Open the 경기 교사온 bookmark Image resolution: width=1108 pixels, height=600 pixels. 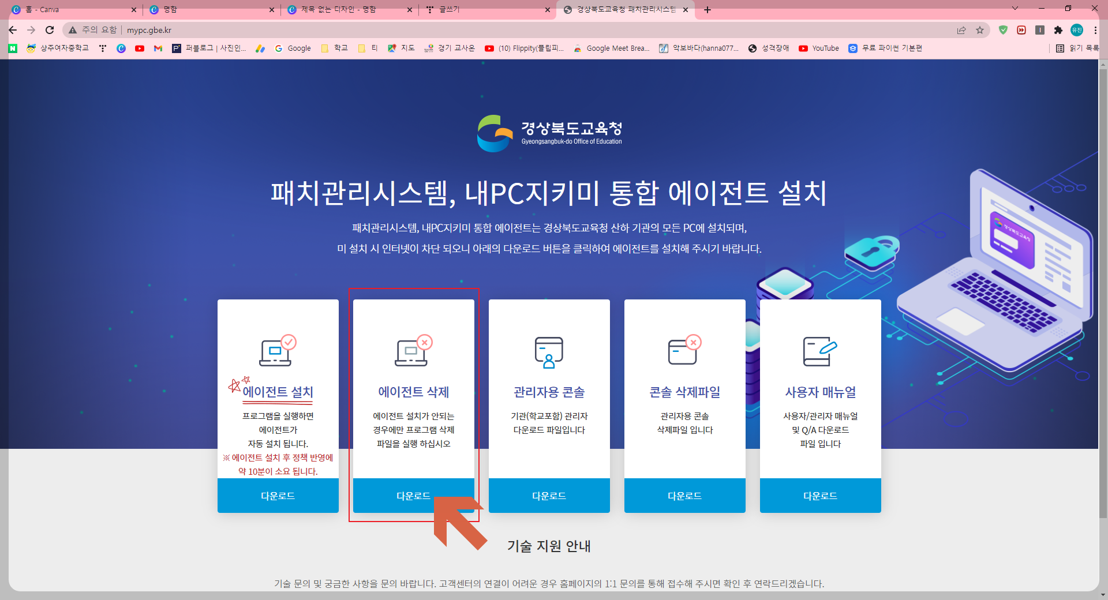(x=449, y=48)
